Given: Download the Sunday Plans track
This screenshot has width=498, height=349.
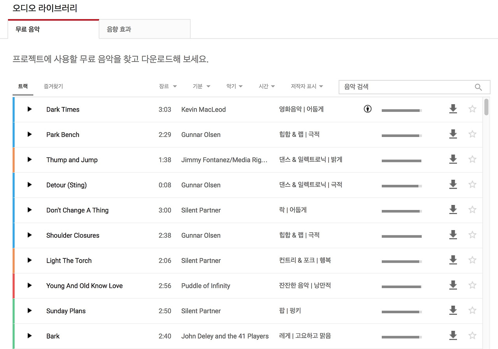Looking at the screenshot, I should point(453,310).
